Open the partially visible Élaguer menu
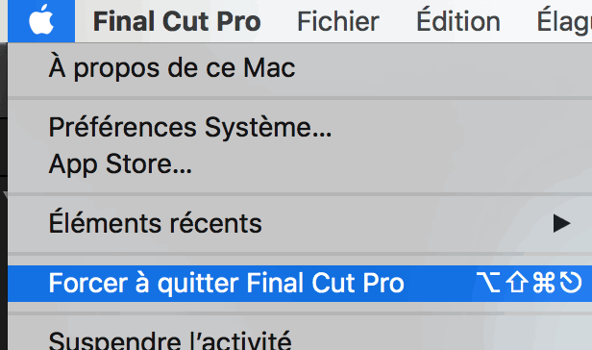The width and height of the screenshot is (592, 350). click(x=564, y=21)
